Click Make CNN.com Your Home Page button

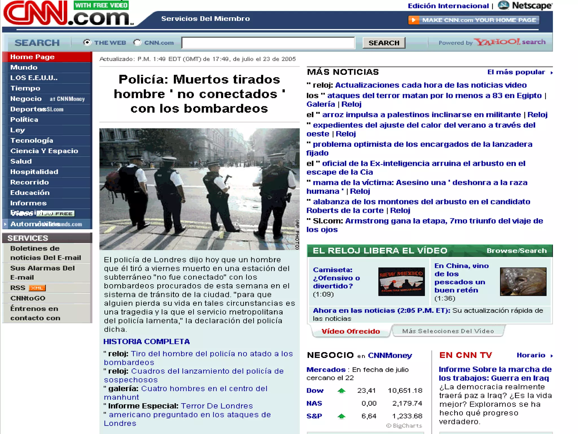(x=474, y=20)
